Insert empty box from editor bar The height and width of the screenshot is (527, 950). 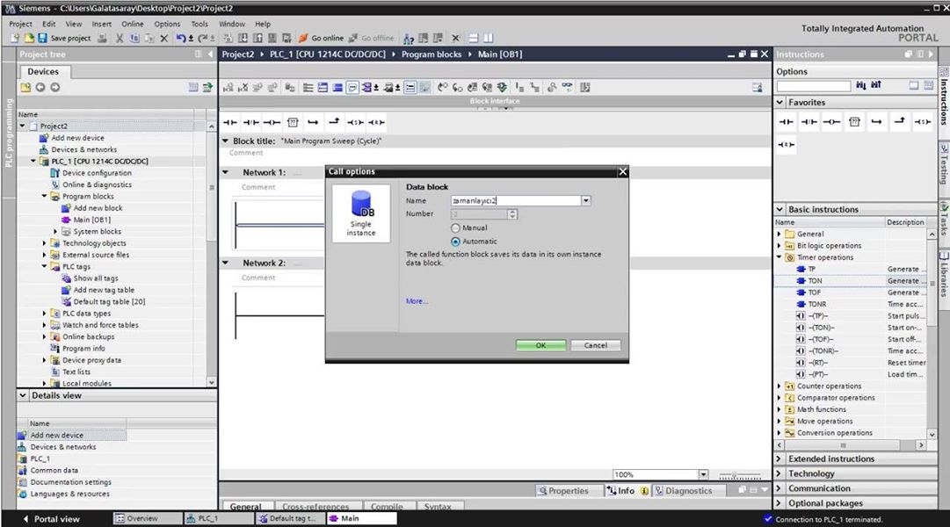click(x=293, y=122)
